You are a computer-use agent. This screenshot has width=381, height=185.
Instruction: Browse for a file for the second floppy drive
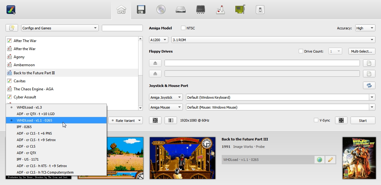[x=369, y=73]
